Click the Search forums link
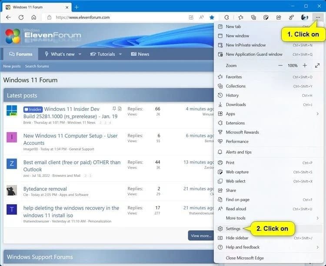This screenshot has height=266, width=326. 37,66
